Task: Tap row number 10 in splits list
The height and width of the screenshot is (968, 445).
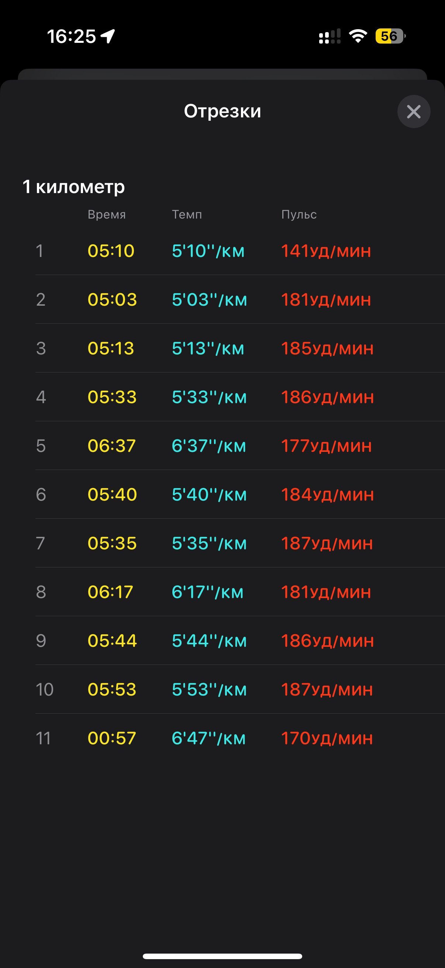Action: click(x=45, y=690)
